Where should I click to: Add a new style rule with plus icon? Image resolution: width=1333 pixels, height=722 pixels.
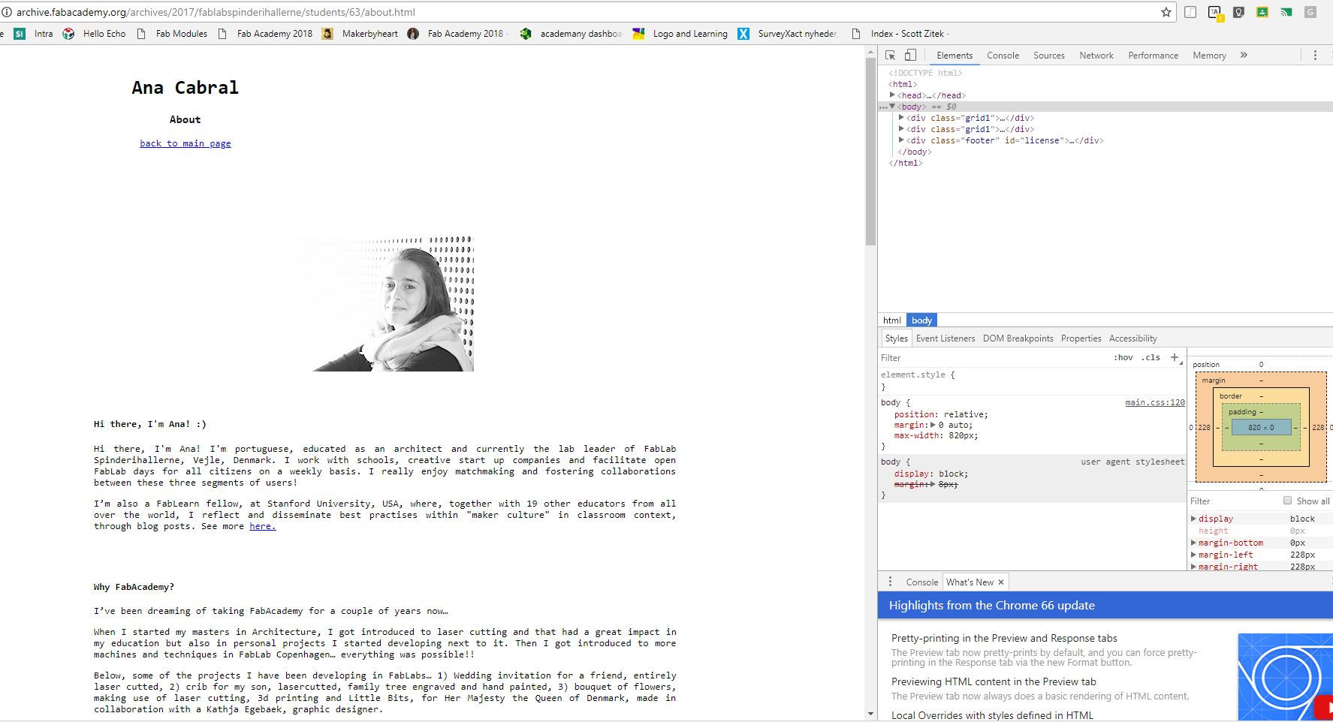coord(1175,357)
